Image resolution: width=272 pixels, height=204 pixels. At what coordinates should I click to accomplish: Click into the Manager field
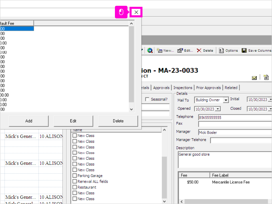[235, 132]
